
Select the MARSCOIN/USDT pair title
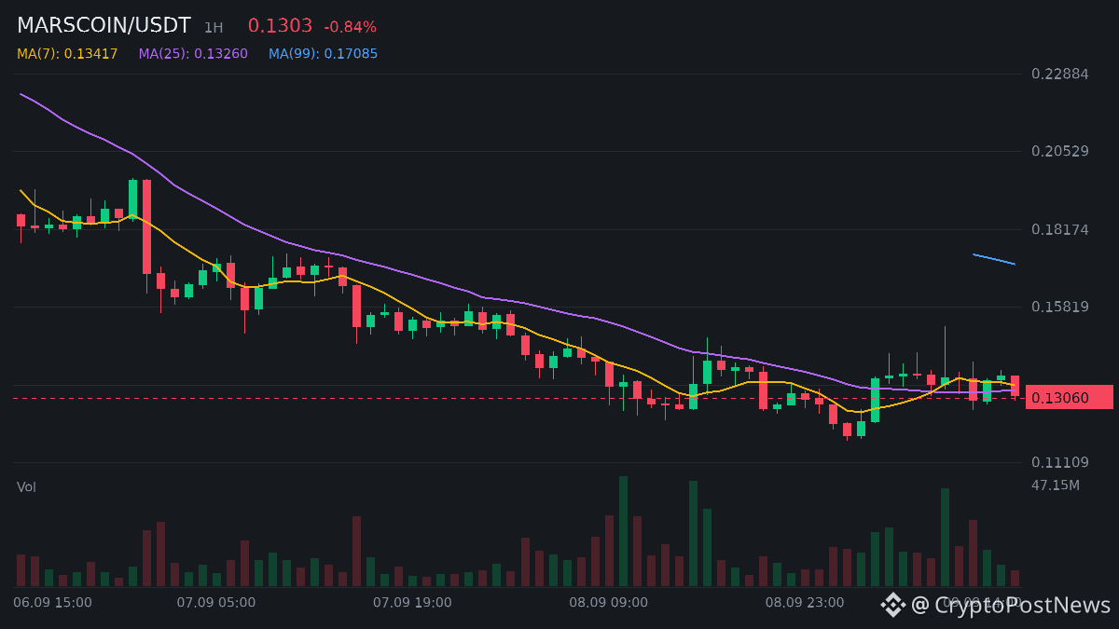pos(104,26)
